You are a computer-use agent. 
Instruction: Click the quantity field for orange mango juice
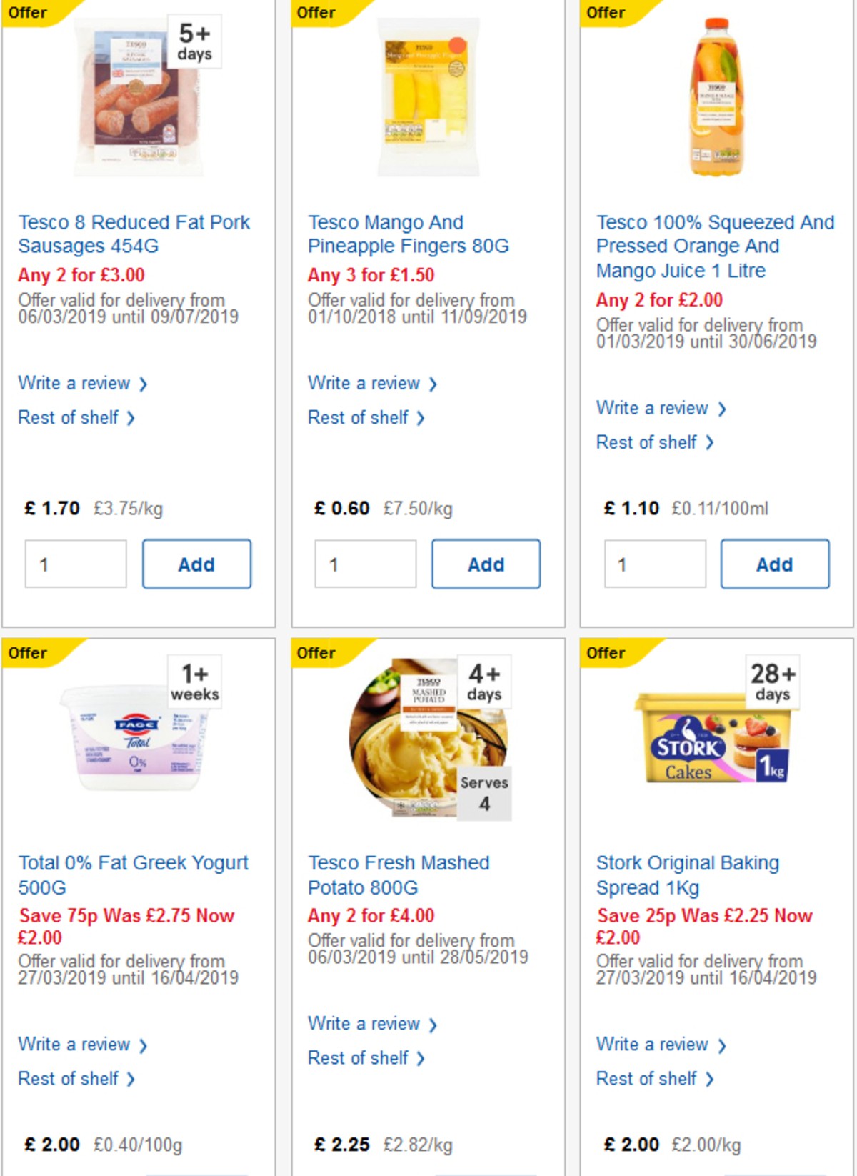tap(654, 564)
